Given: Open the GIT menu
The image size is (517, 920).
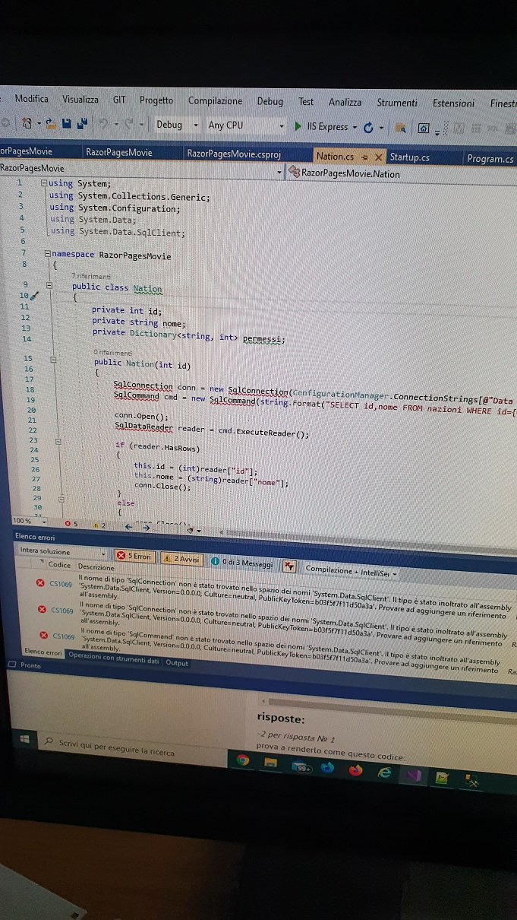Looking at the screenshot, I should [x=119, y=100].
